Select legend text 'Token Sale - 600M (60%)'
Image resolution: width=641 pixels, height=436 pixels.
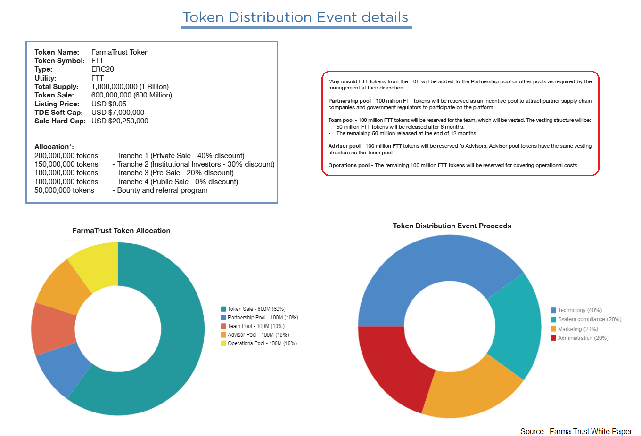tap(256, 309)
